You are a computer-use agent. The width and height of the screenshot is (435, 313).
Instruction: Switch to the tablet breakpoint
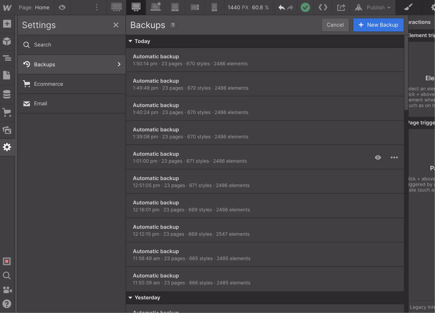click(175, 7)
